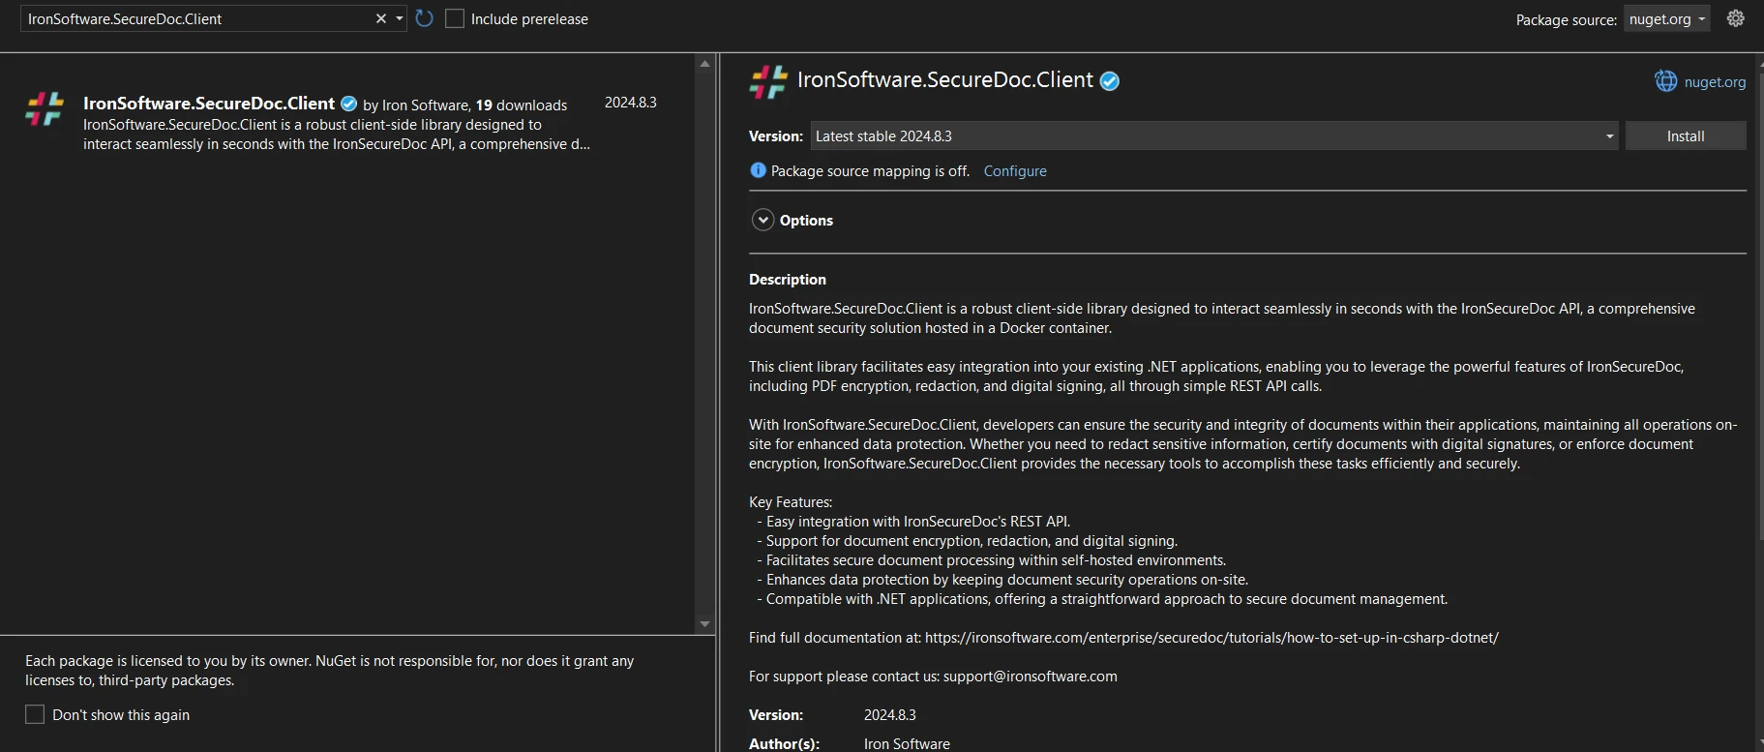
Task: Open NuGet settings gear icon
Action: click(1735, 18)
